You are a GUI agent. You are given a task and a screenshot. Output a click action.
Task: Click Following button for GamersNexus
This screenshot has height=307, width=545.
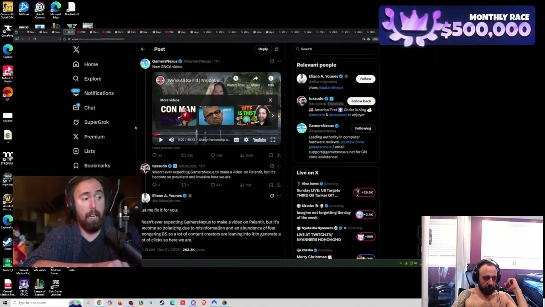363,128
